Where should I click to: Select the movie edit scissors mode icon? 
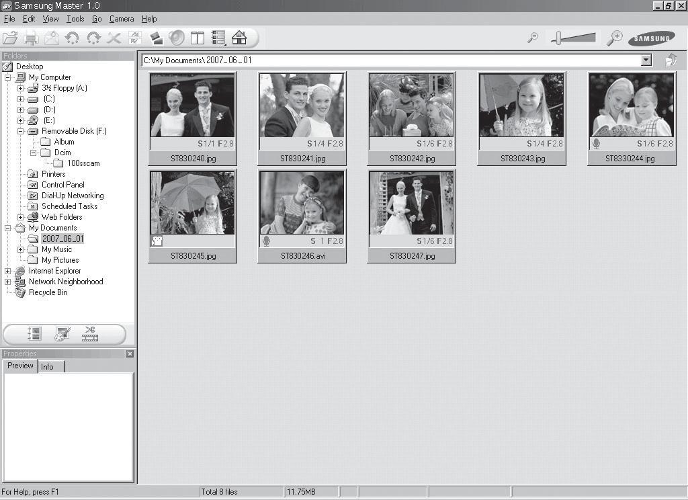coord(90,334)
